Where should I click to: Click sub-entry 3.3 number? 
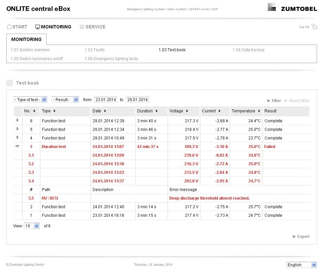tap(31, 172)
